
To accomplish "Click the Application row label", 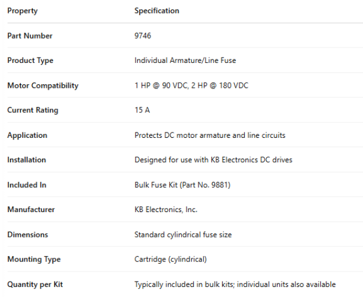I will point(27,135).
